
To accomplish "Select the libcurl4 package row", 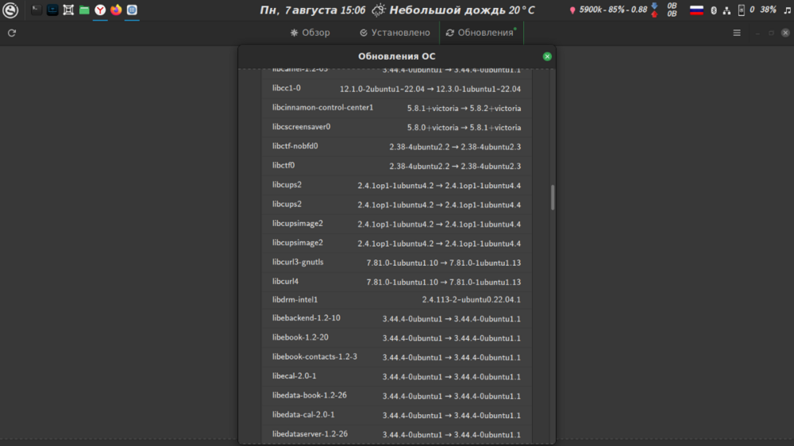I will point(396,282).
